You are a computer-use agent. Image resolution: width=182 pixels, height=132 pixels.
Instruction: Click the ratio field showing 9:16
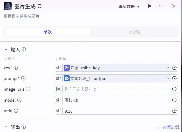116,111
